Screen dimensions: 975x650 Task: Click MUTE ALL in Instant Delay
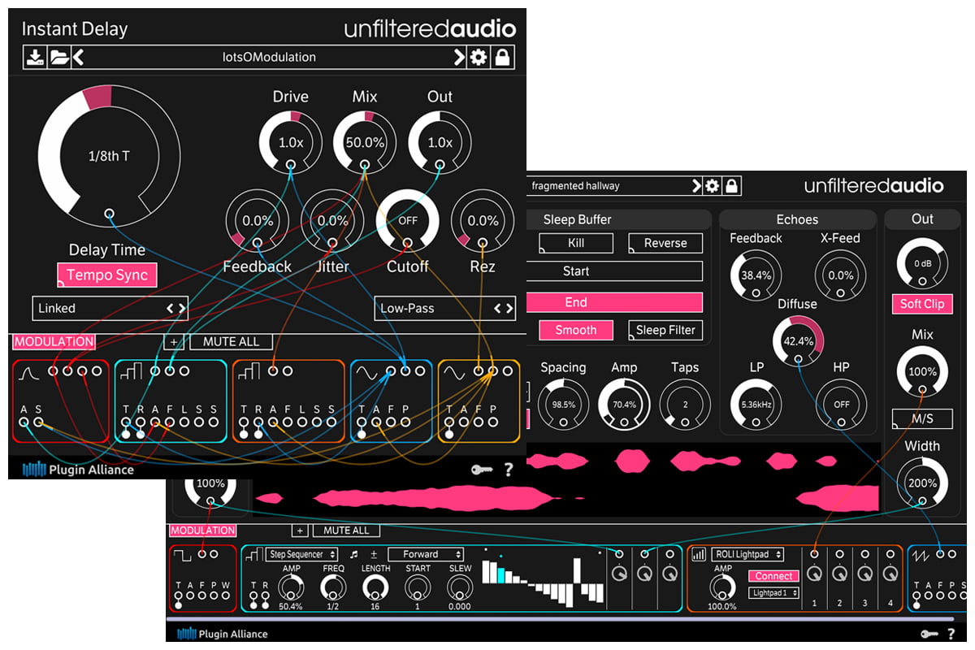click(x=231, y=341)
